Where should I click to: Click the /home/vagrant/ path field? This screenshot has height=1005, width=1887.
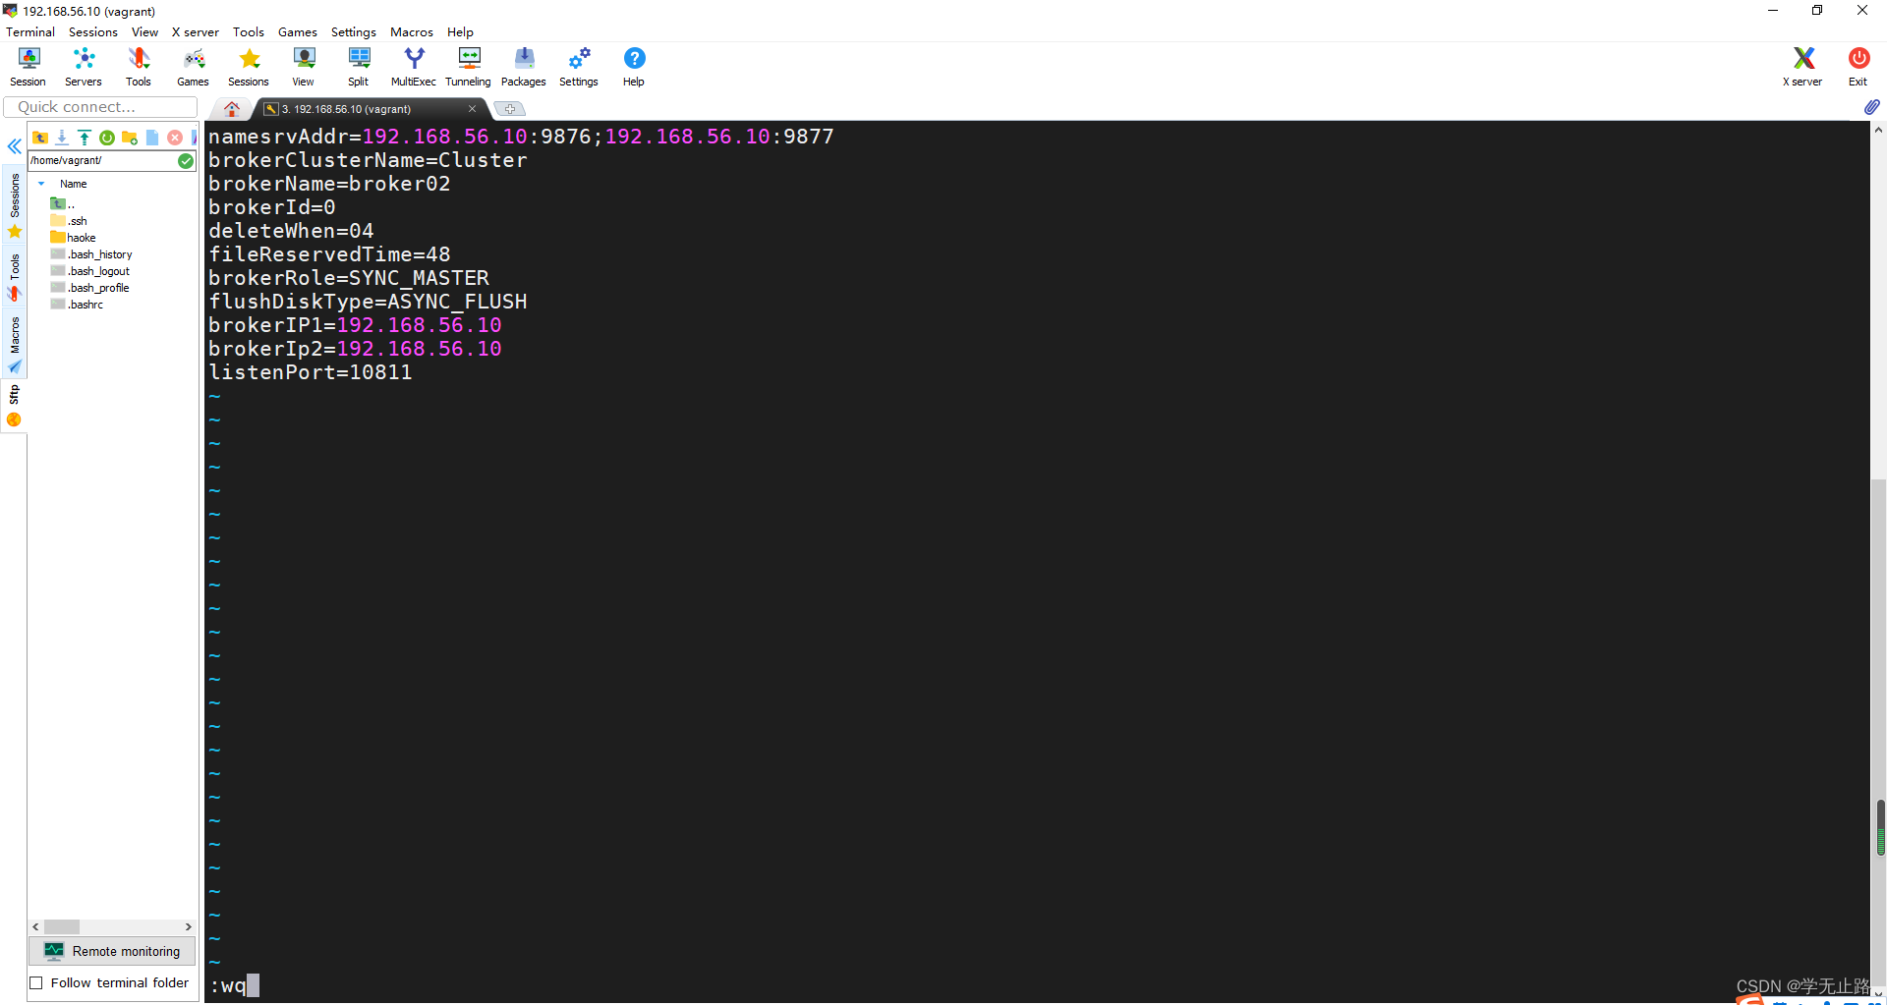(x=102, y=161)
